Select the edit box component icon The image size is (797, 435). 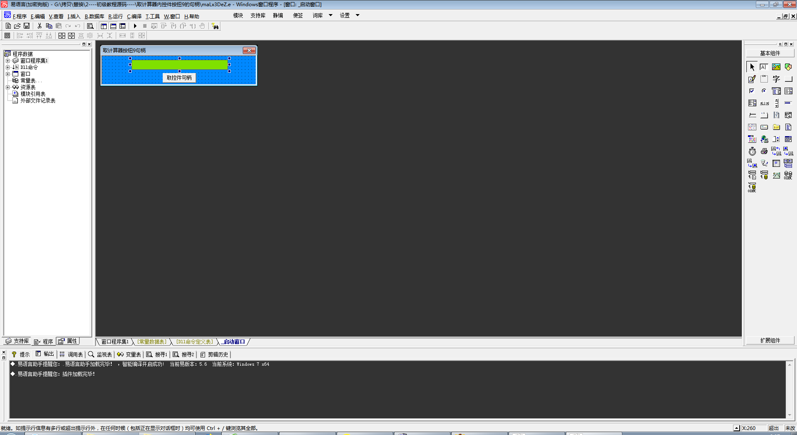click(x=764, y=67)
